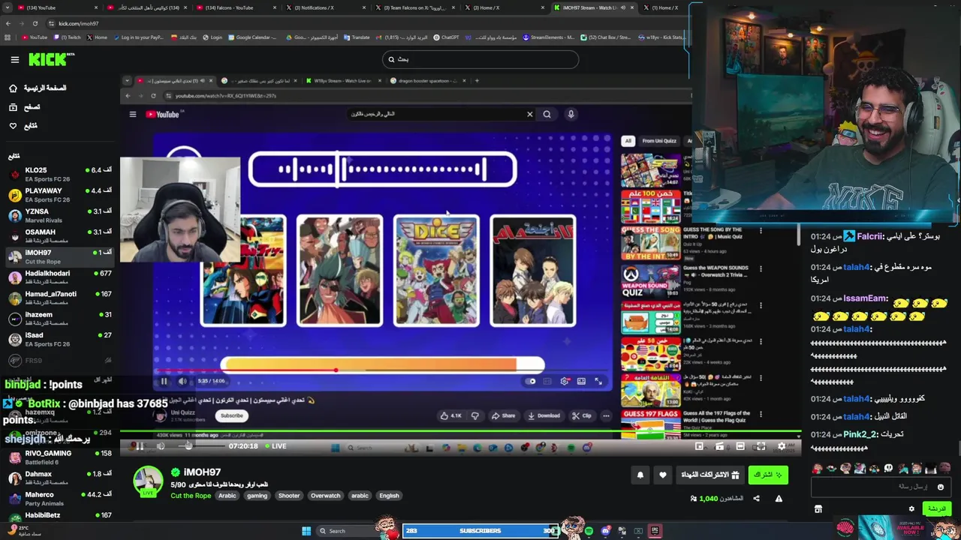Viewport: 961px width, 540px height.
Task: Pause the inner YouTube video
Action: pos(164,381)
